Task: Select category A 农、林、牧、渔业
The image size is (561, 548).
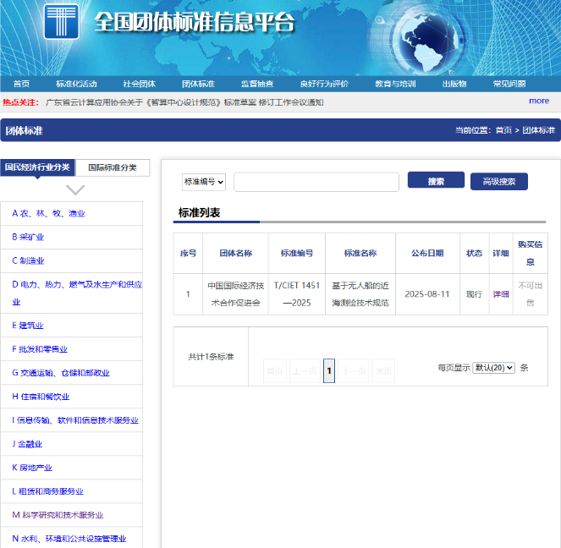Action: (x=48, y=214)
